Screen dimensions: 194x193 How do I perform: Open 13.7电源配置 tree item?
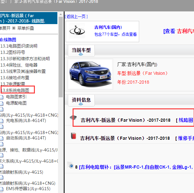(13, 84)
